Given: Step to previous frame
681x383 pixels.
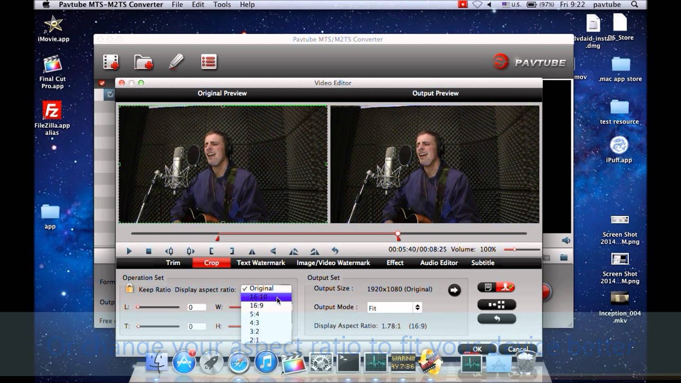Looking at the screenshot, I should click(x=169, y=251).
